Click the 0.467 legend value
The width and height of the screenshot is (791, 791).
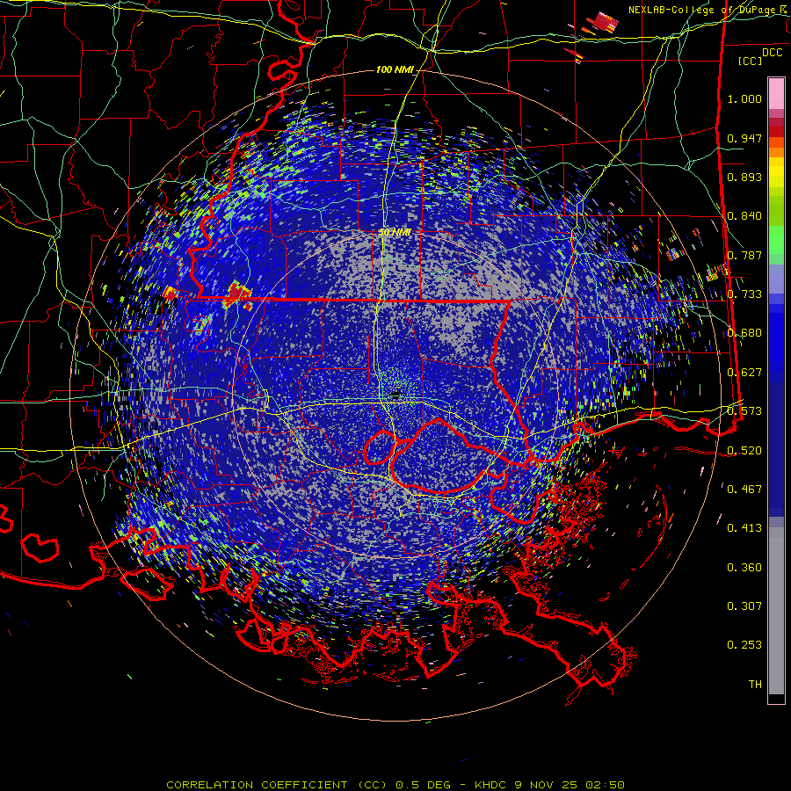744,490
